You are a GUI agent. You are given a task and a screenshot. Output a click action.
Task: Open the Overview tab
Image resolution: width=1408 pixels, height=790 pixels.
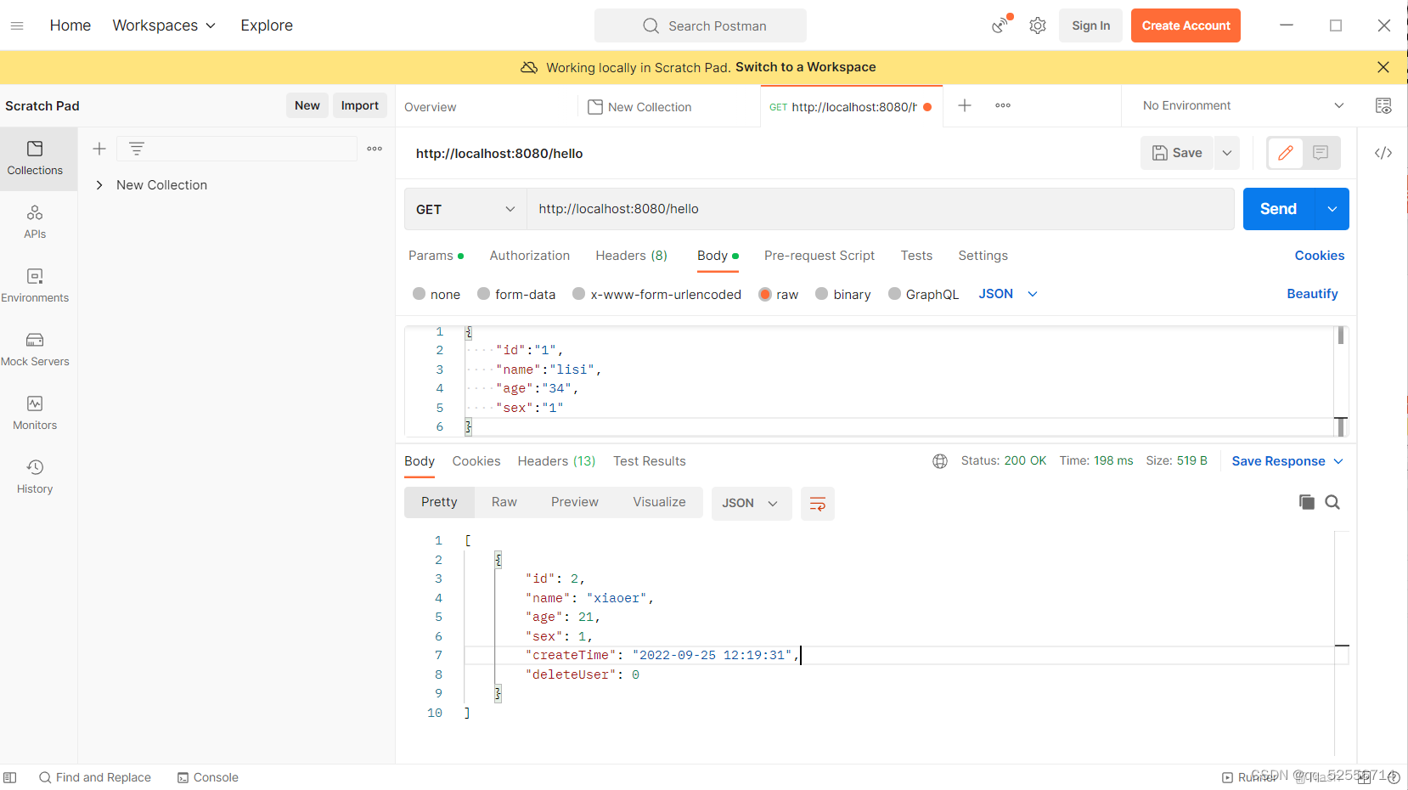pyautogui.click(x=431, y=107)
